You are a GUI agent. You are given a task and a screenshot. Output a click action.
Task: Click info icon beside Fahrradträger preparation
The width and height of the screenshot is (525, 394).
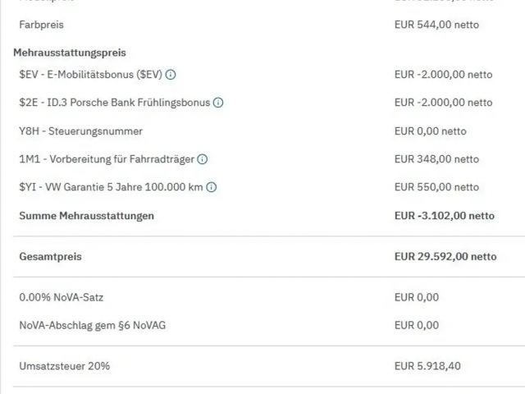[x=203, y=159]
